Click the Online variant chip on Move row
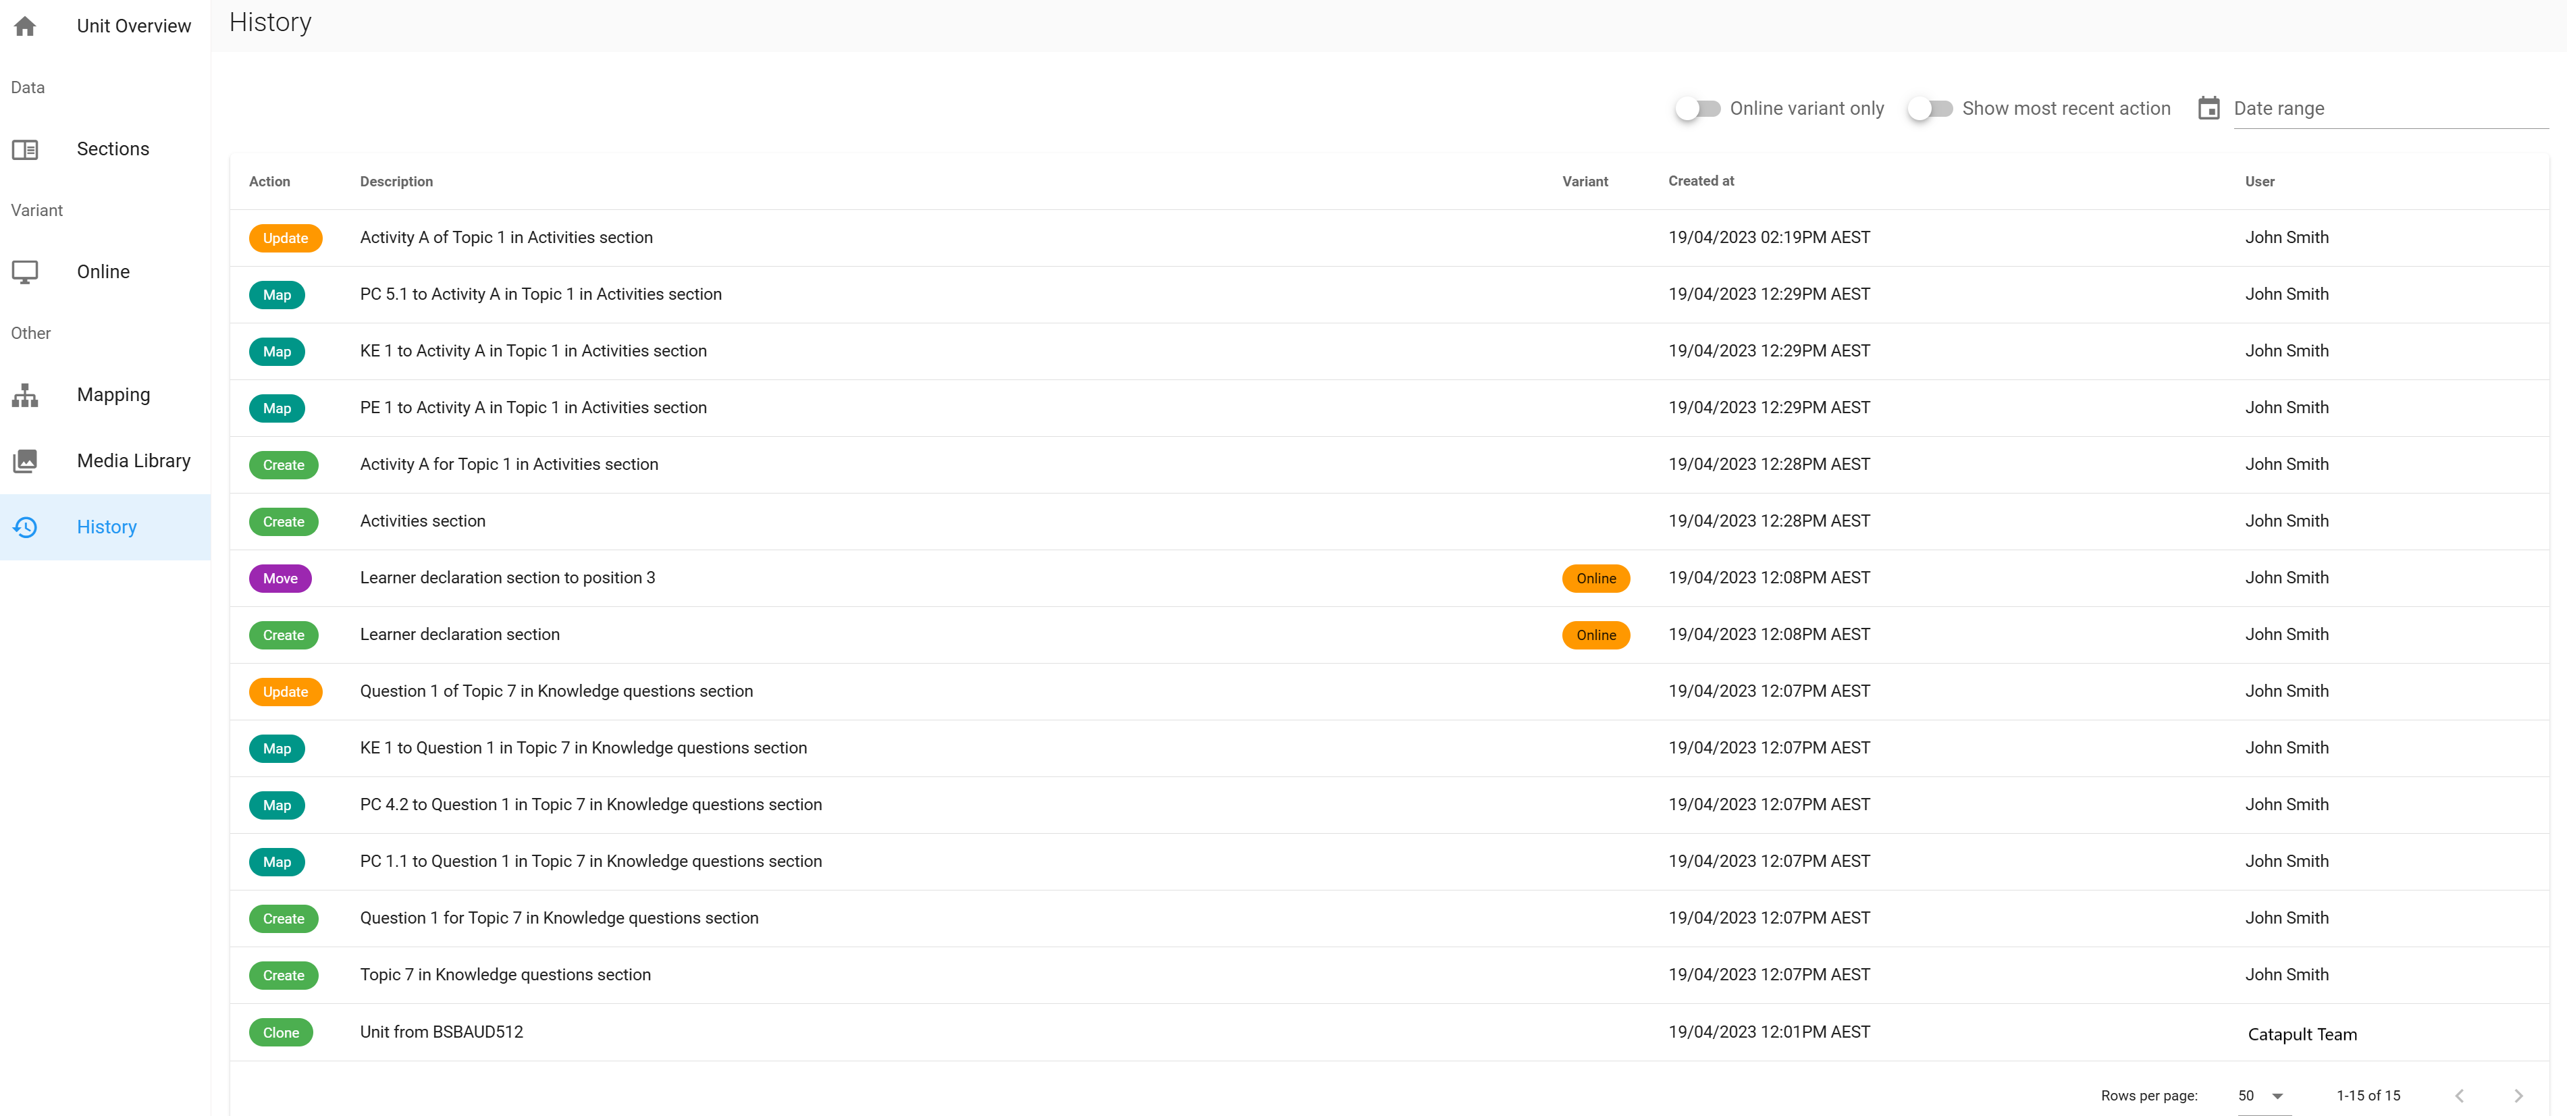This screenshot has height=1116, width=2567. click(1595, 579)
